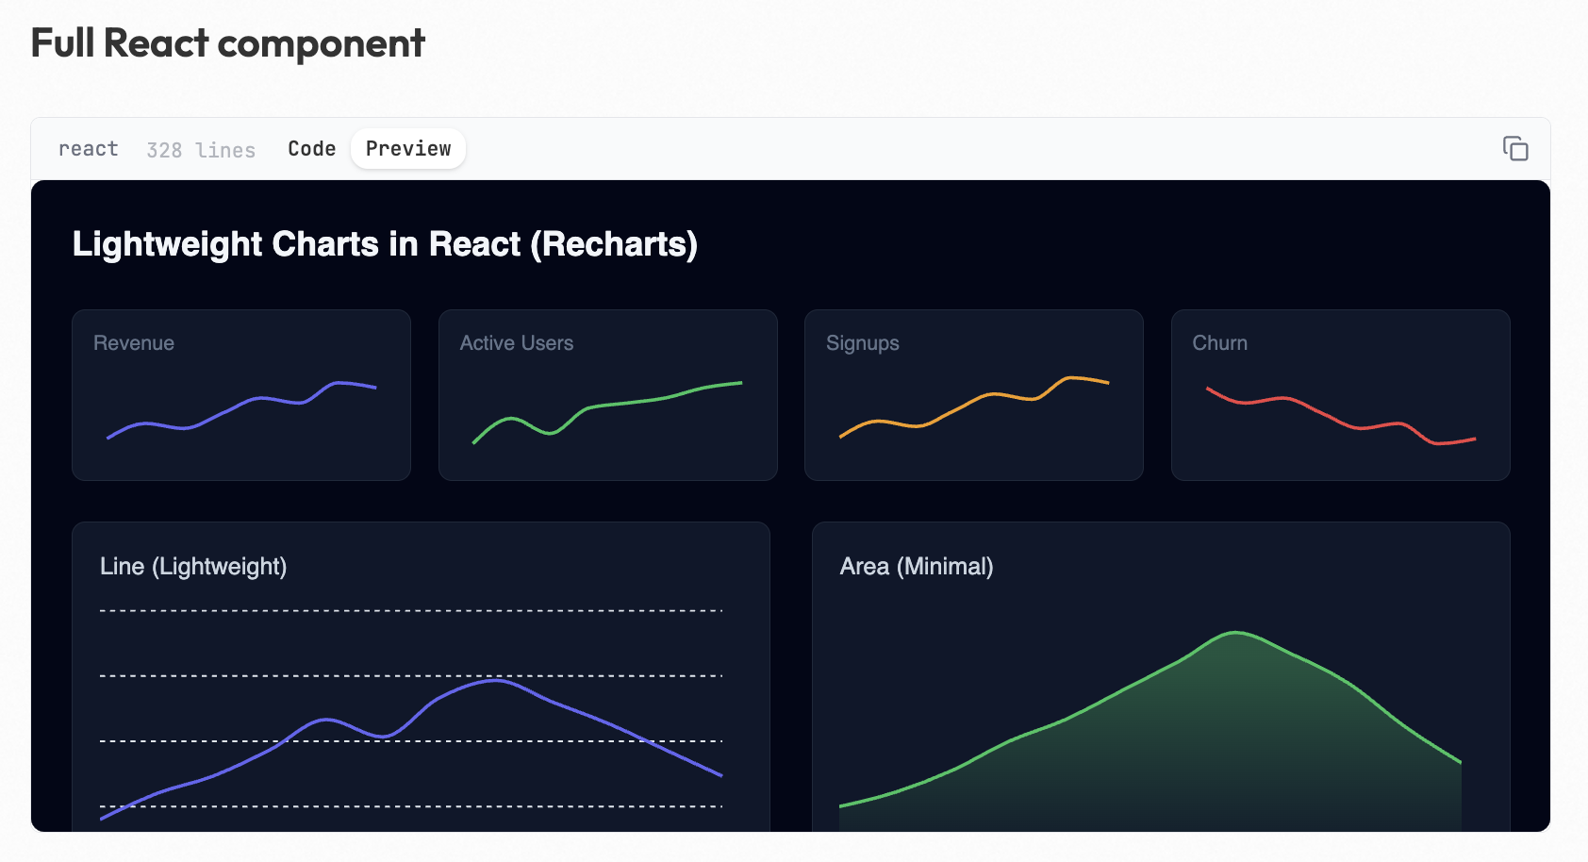Switch to the Code tab
The height and width of the screenshot is (862, 1588).
point(311,149)
